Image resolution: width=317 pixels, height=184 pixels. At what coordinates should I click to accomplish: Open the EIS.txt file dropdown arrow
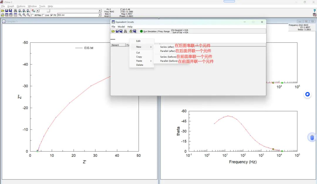100,15
